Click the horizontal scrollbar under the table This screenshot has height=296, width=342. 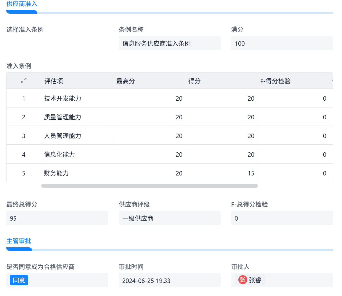click(x=149, y=186)
